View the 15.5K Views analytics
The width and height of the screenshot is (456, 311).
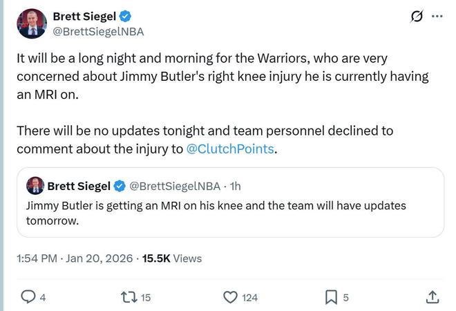click(x=172, y=258)
